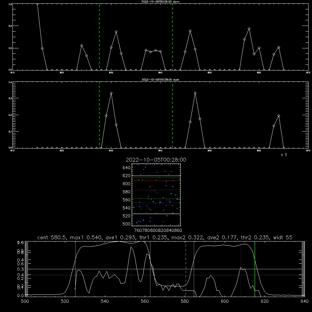This screenshot has width=312, height=312.
Task: Click the "0.3" y-axis label of dusk plot
Action: pos(10,98)
